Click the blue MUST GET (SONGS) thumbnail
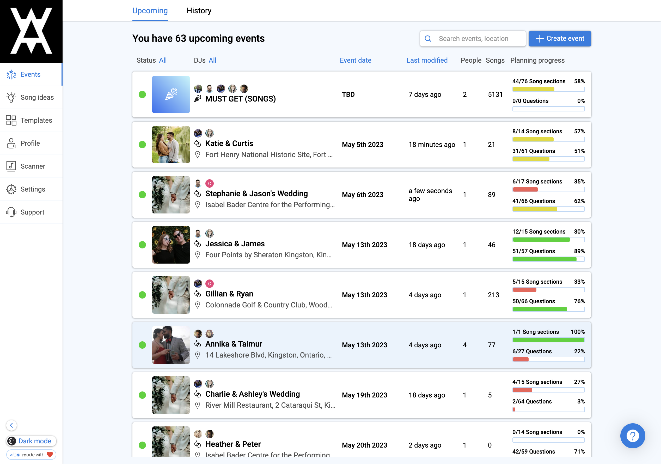The image size is (661, 464). coord(171,94)
